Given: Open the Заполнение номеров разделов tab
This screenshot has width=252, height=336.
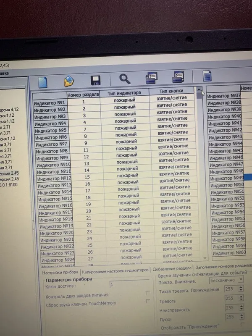Looking at the screenshot, I should pos(224,267).
